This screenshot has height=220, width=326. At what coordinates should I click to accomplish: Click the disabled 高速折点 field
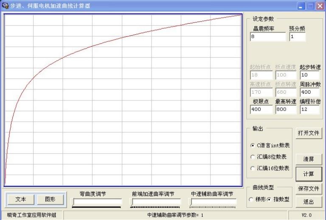tap(261, 92)
